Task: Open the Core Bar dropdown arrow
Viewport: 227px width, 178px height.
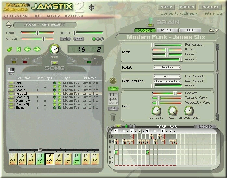Action: 118,126
